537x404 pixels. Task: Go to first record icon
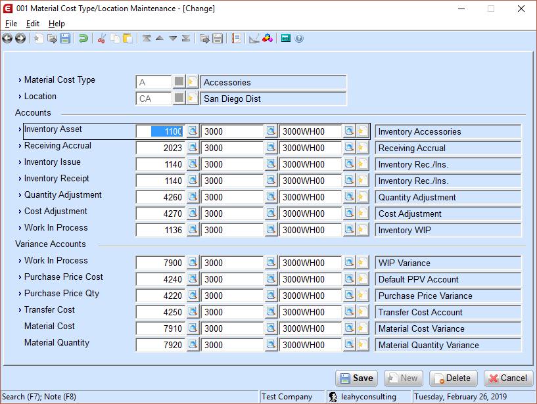pos(147,38)
